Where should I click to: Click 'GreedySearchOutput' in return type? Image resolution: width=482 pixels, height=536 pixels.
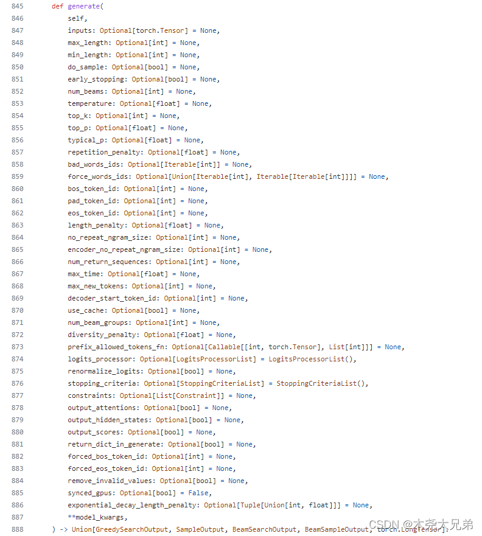[131, 529]
